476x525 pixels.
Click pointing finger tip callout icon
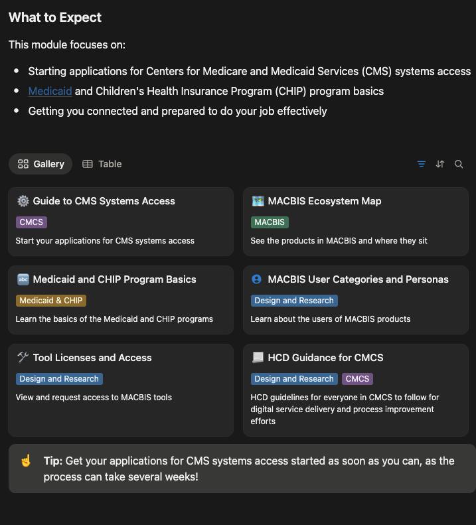tap(26, 461)
